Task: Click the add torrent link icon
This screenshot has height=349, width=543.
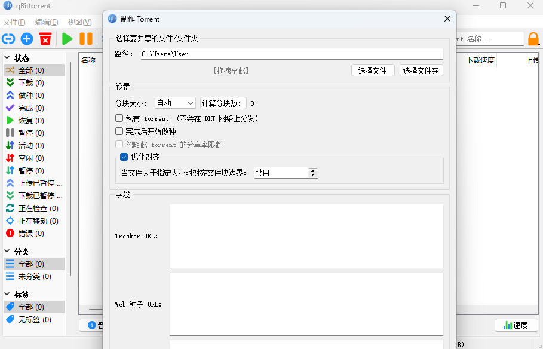Action: tap(8, 38)
